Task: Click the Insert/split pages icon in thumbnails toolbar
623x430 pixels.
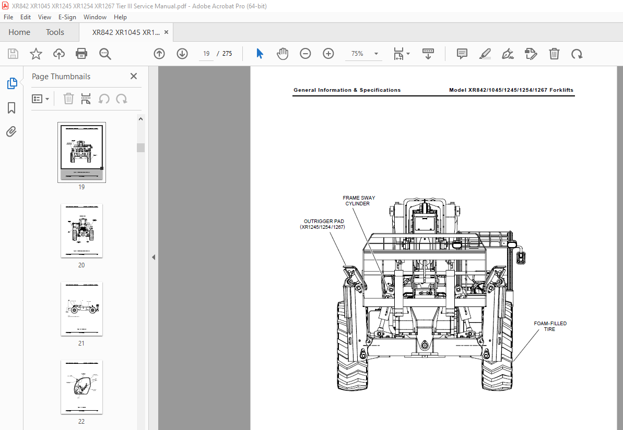Action: point(86,99)
